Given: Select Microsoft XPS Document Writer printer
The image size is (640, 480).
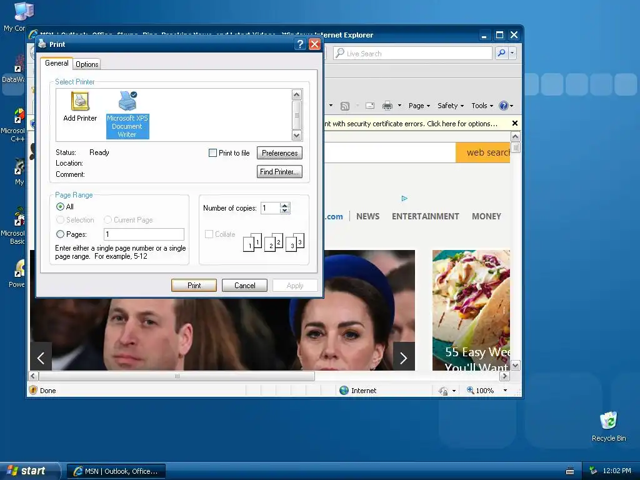Looking at the screenshot, I should pos(127,115).
